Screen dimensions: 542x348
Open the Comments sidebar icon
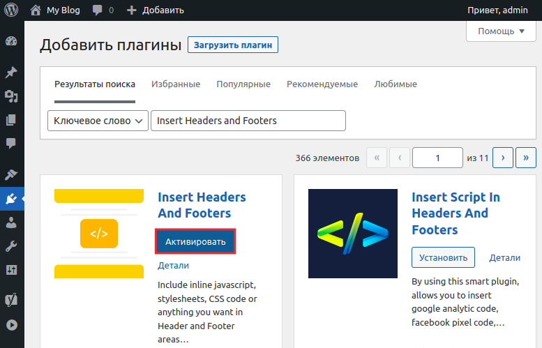pyautogui.click(x=11, y=143)
